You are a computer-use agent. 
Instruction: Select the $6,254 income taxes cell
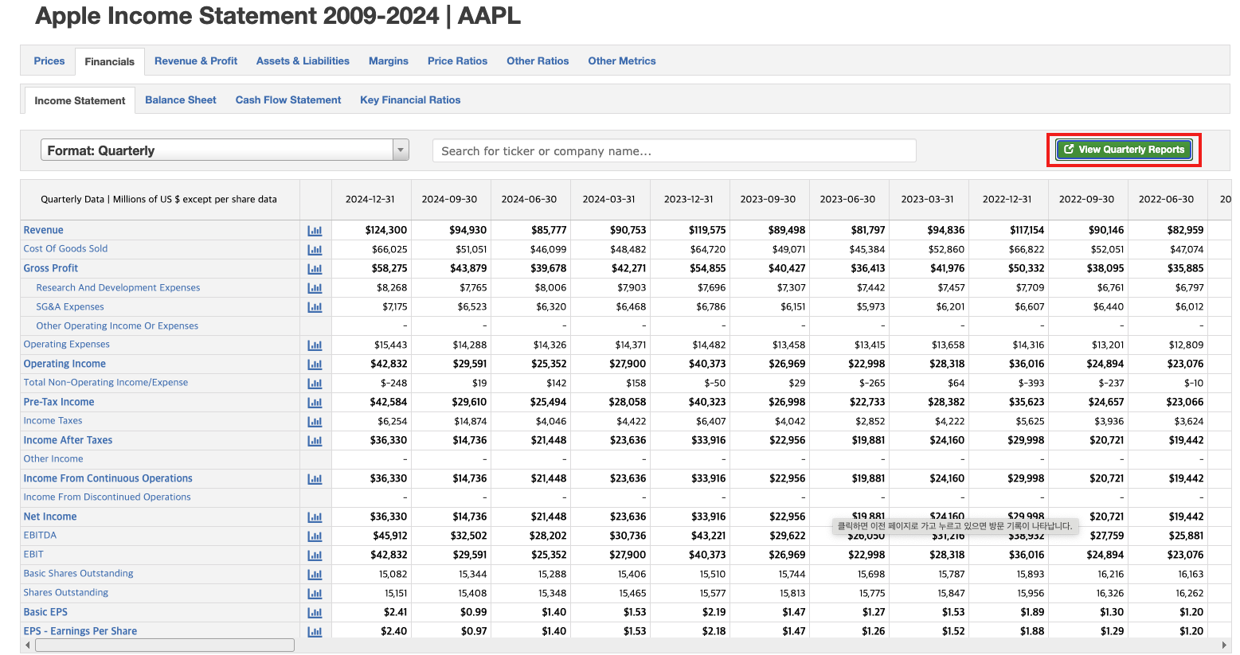[371, 421]
